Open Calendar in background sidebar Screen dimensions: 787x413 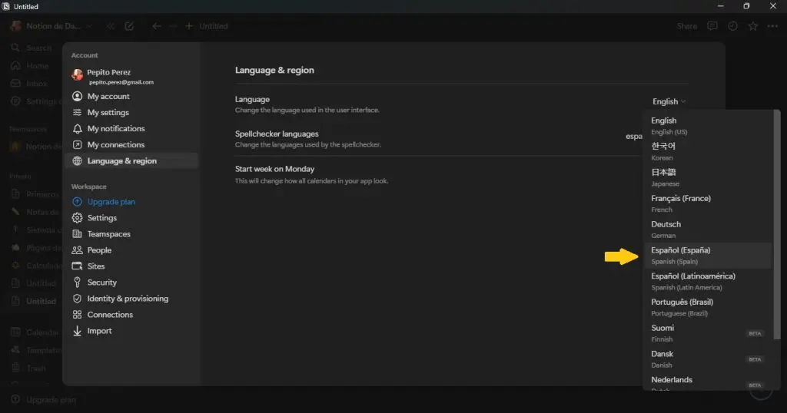pyautogui.click(x=35, y=332)
